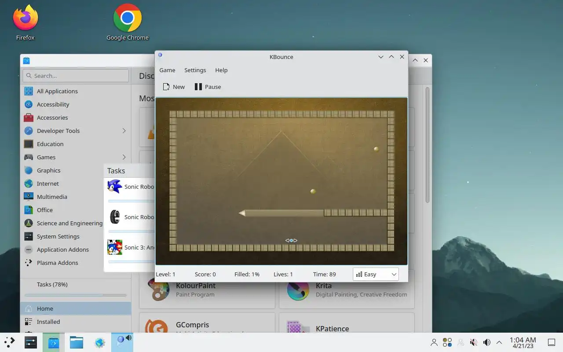Image resolution: width=563 pixels, height=352 pixels.
Task: Open Firefox from the desktop
Action: 26,23
